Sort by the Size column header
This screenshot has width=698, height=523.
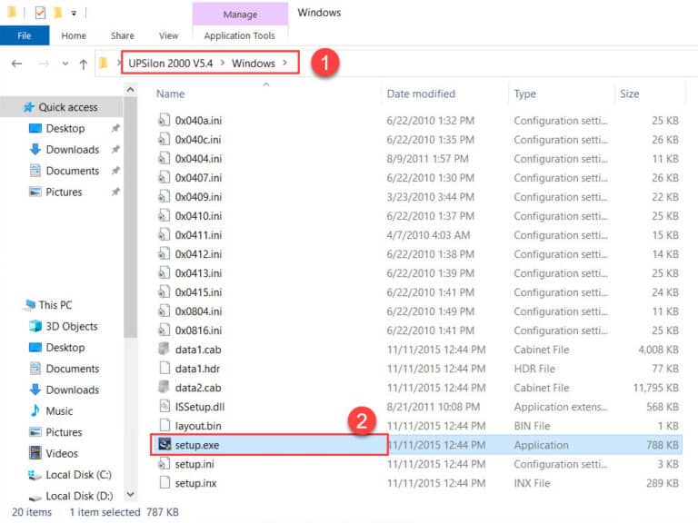[x=630, y=94]
